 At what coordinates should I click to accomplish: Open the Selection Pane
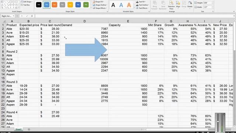point(171,5)
